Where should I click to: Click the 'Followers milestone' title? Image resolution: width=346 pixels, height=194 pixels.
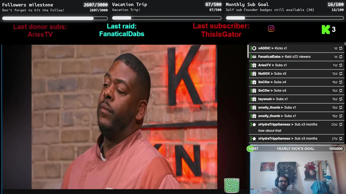coord(28,5)
